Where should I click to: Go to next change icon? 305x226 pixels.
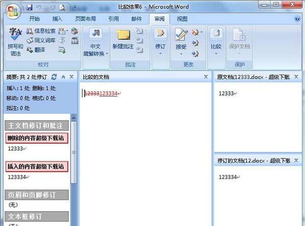(x=195, y=53)
